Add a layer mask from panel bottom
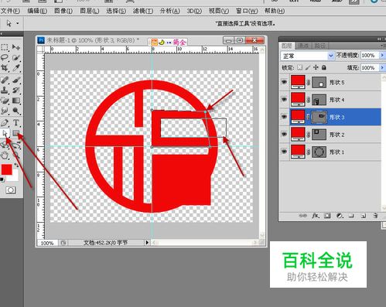Screen dimensions: 386x307 327,216
